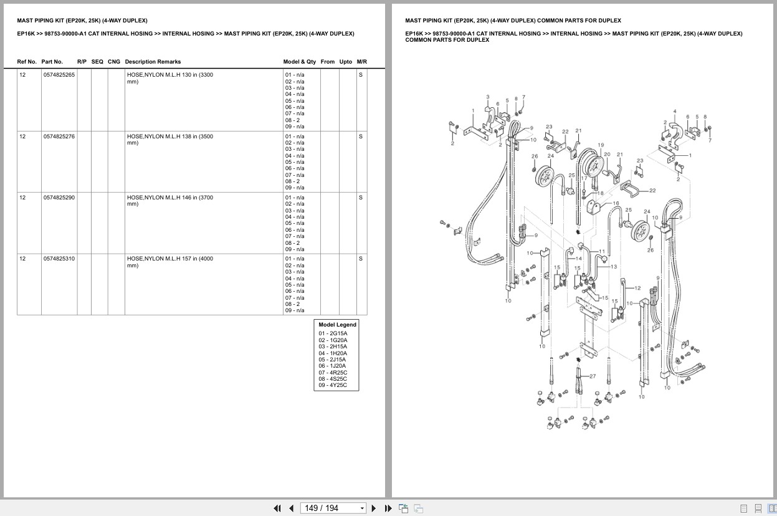Screen dimensions: 777x516
Task: Select part number 0574825290
Action: click(x=59, y=197)
